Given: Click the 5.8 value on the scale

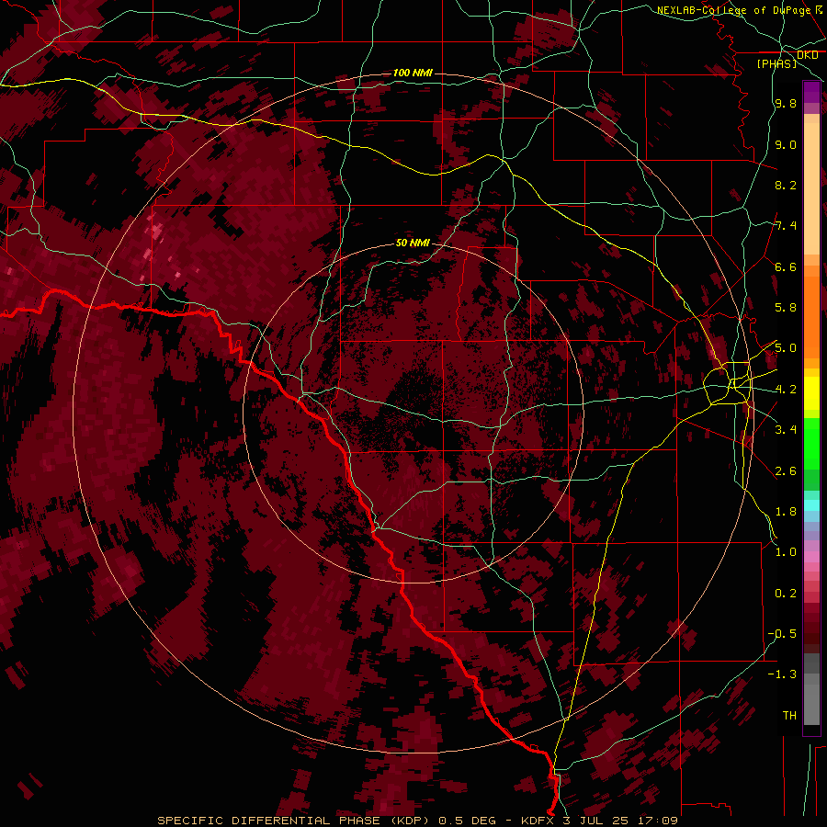Looking at the screenshot, I should (x=786, y=307).
